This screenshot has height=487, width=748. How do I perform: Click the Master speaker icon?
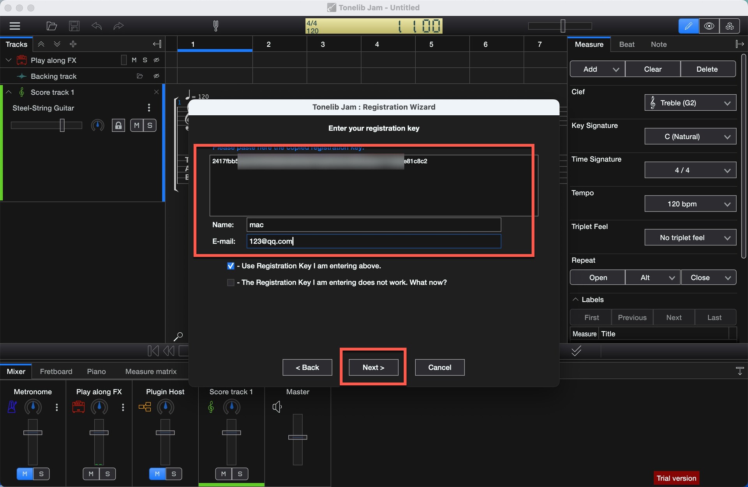pos(277,407)
